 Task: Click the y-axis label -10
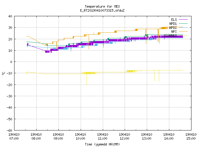tap(10, 73)
